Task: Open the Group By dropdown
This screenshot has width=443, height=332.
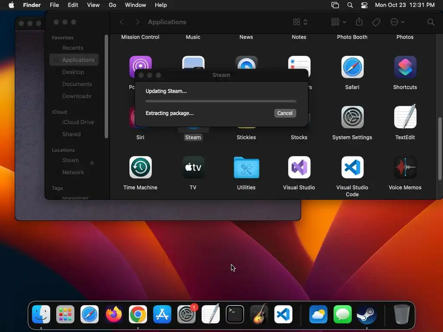Action: 338,22
